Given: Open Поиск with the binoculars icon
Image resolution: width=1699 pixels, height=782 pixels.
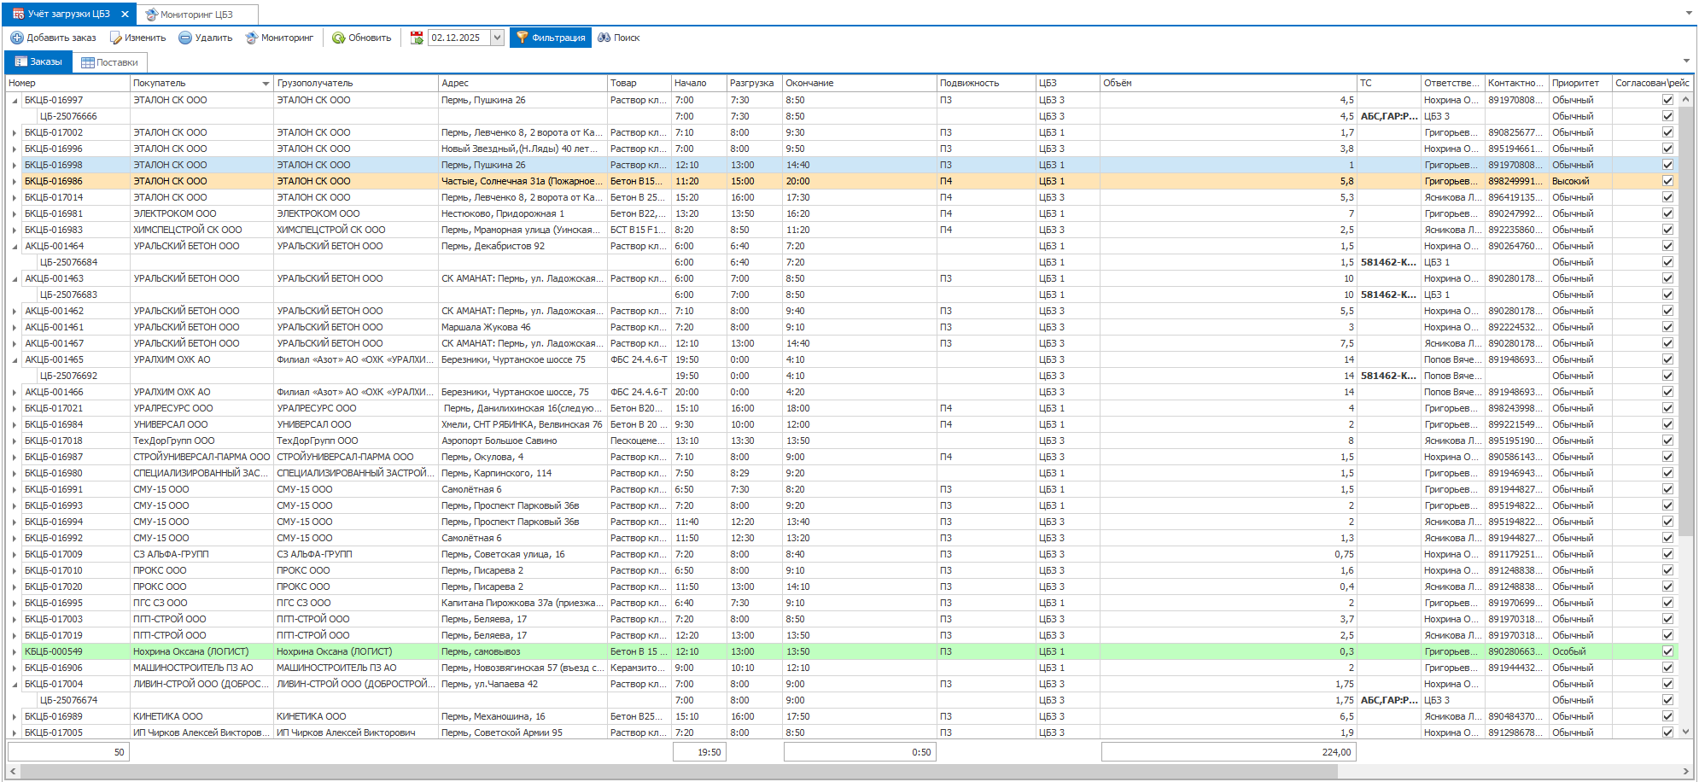Looking at the screenshot, I should click(604, 38).
